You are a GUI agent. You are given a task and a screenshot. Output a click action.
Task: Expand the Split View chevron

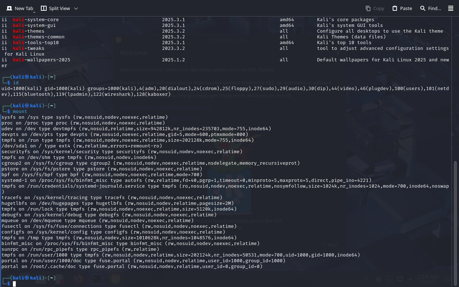tap(76, 8)
